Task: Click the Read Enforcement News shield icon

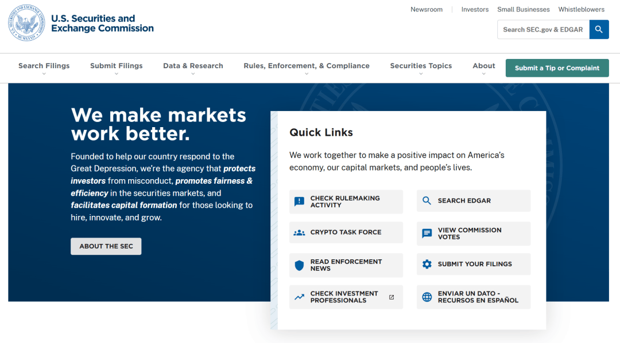Action: [299, 265]
